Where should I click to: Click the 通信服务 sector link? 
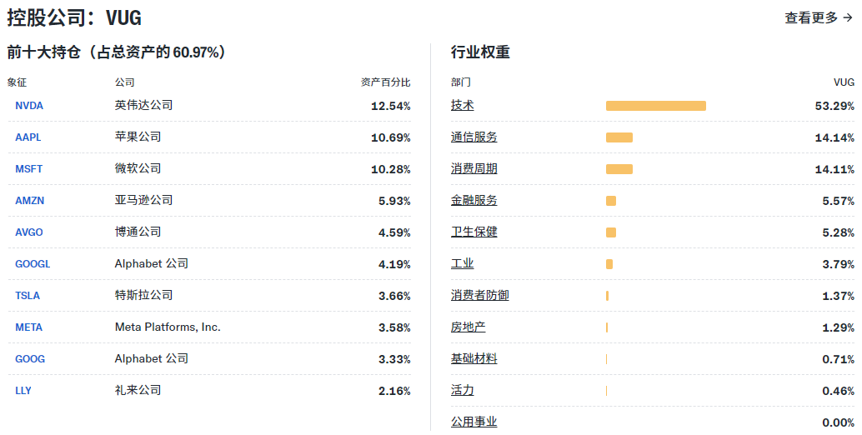[x=474, y=137]
